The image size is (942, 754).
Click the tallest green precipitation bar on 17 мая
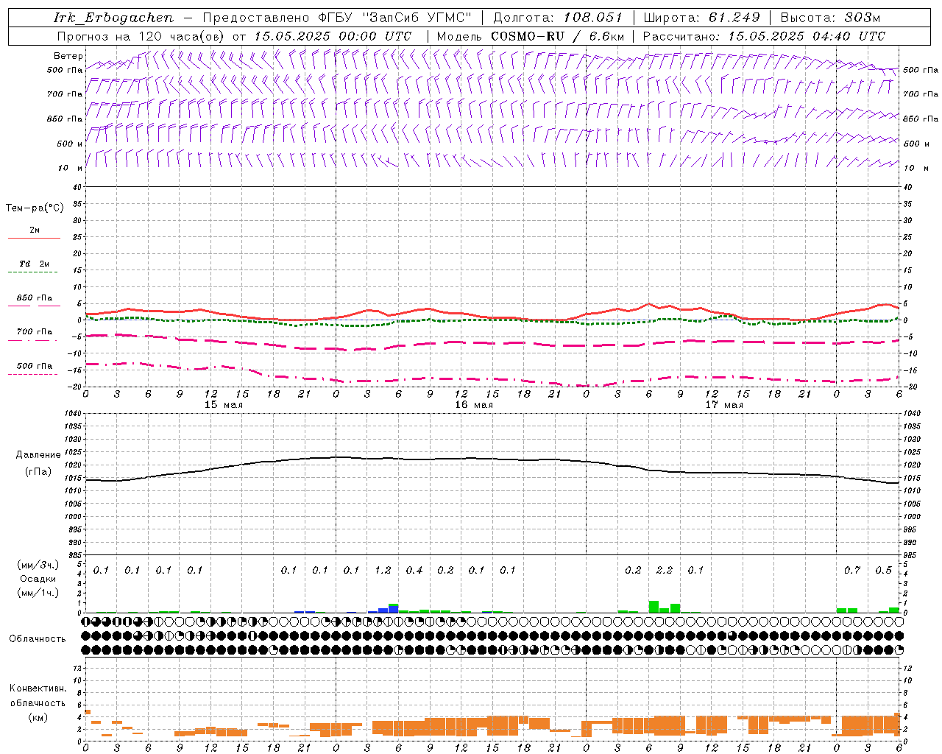(654, 607)
